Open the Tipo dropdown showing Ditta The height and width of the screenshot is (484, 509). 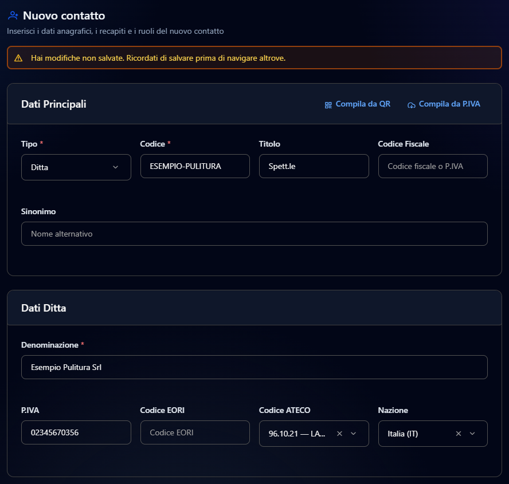pos(76,167)
